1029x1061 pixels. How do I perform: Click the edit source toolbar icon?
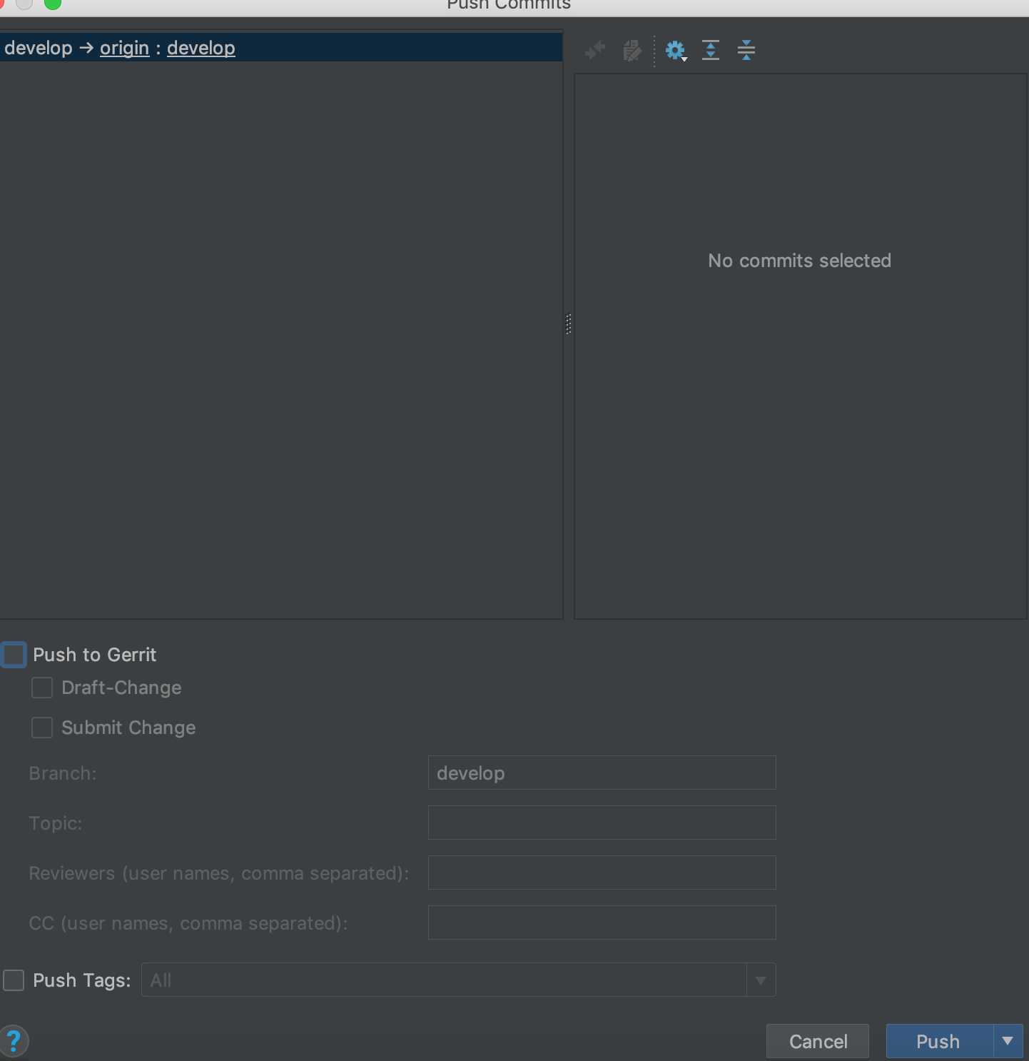tap(632, 50)
